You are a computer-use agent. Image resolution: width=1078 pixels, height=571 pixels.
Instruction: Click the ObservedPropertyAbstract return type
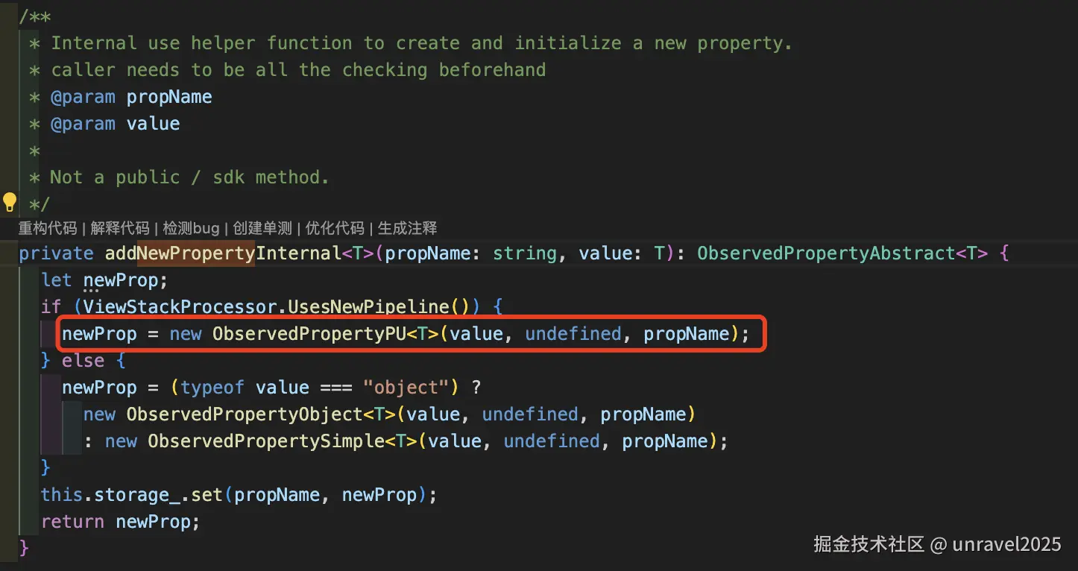pos(827,253)
